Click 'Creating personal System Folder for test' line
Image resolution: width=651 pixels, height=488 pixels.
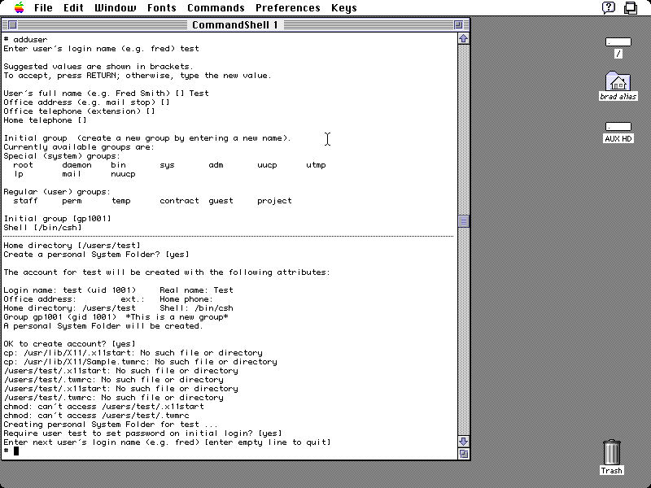[111, 424]
